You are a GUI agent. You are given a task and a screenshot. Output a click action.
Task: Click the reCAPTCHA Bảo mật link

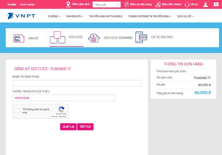click(x=55, y=116)
